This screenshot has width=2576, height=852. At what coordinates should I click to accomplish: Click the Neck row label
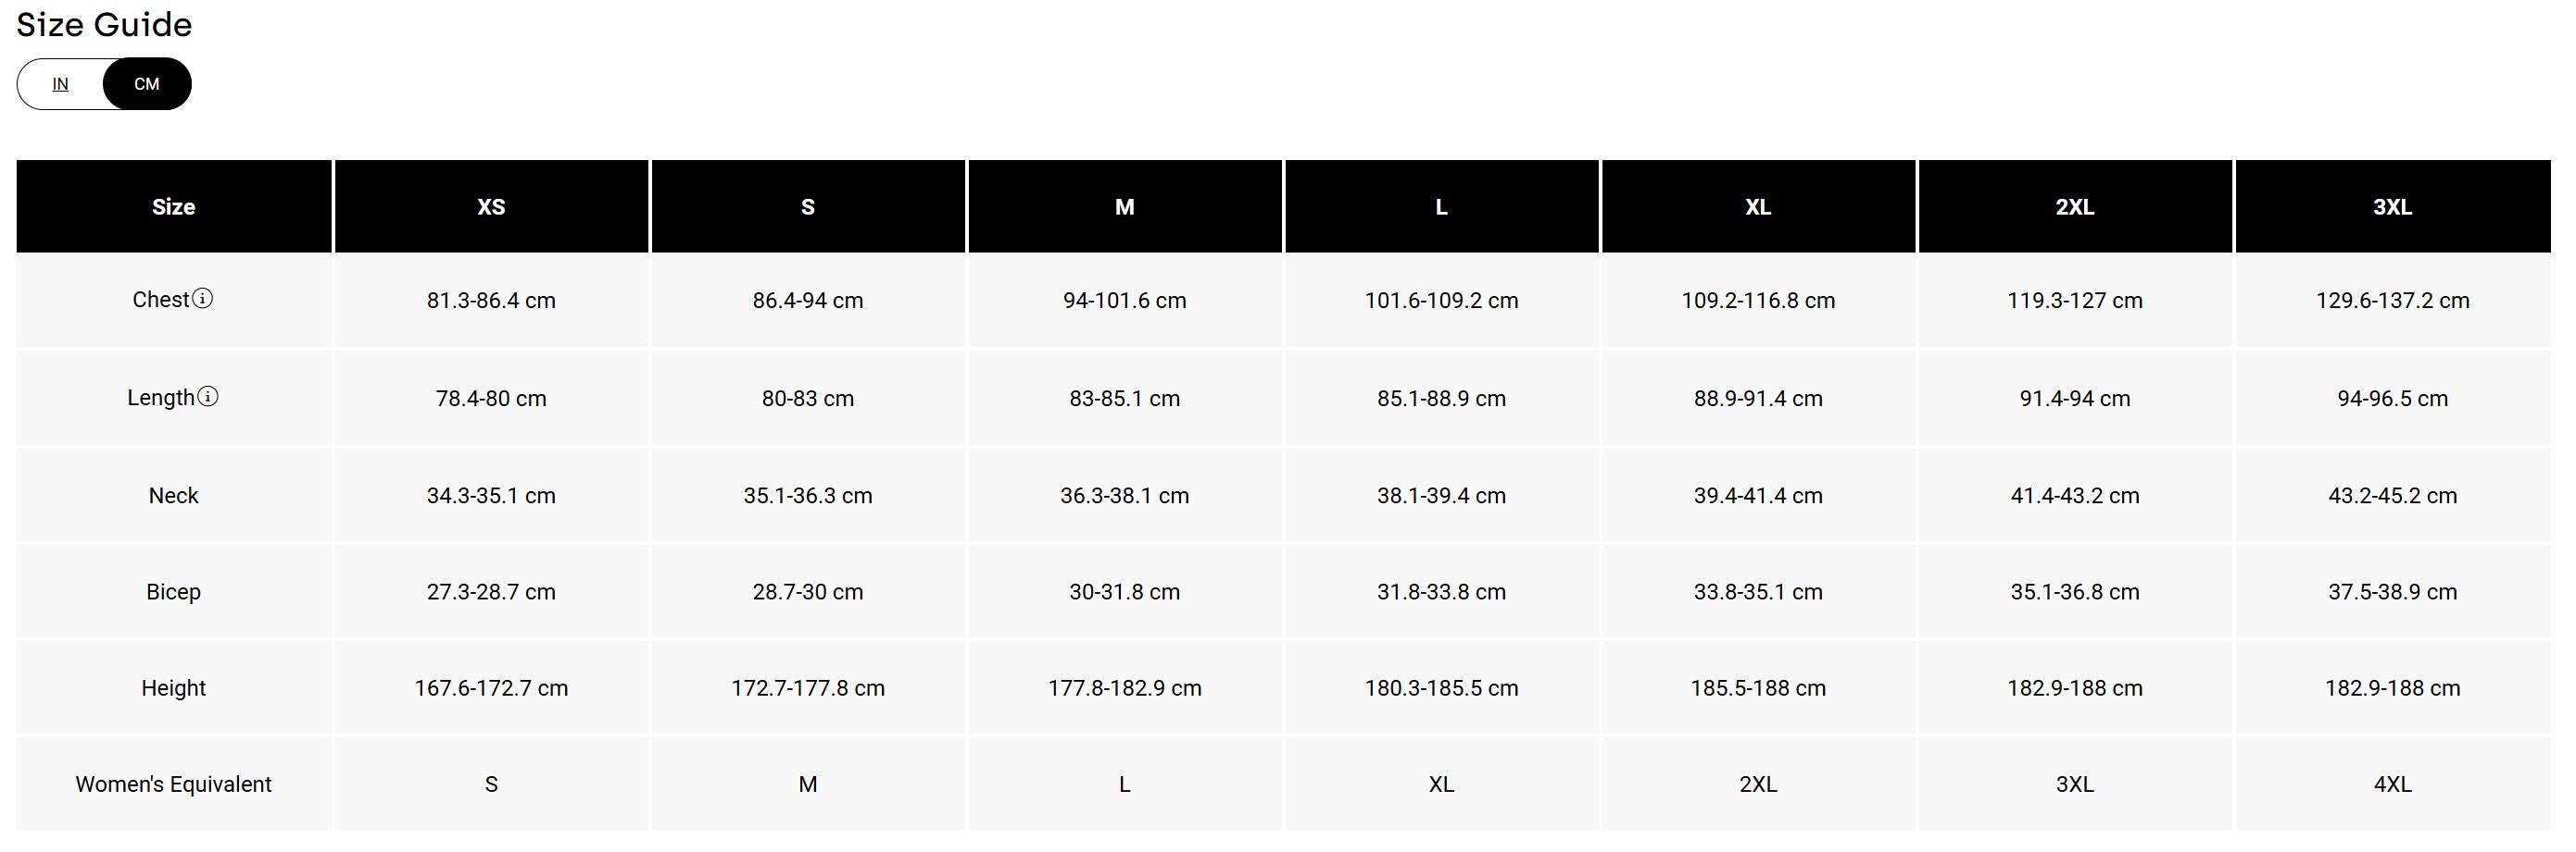[174, 496]
